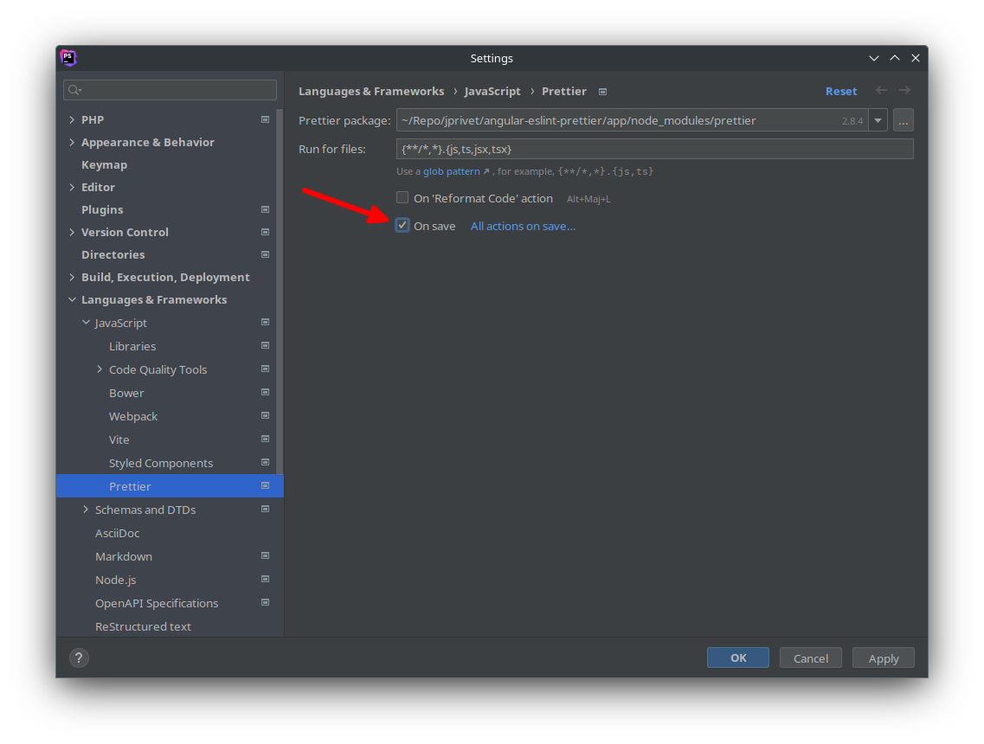This screenshot has width=984, height=744.
Task: Open All actions on save link
Action: [523, 226]
